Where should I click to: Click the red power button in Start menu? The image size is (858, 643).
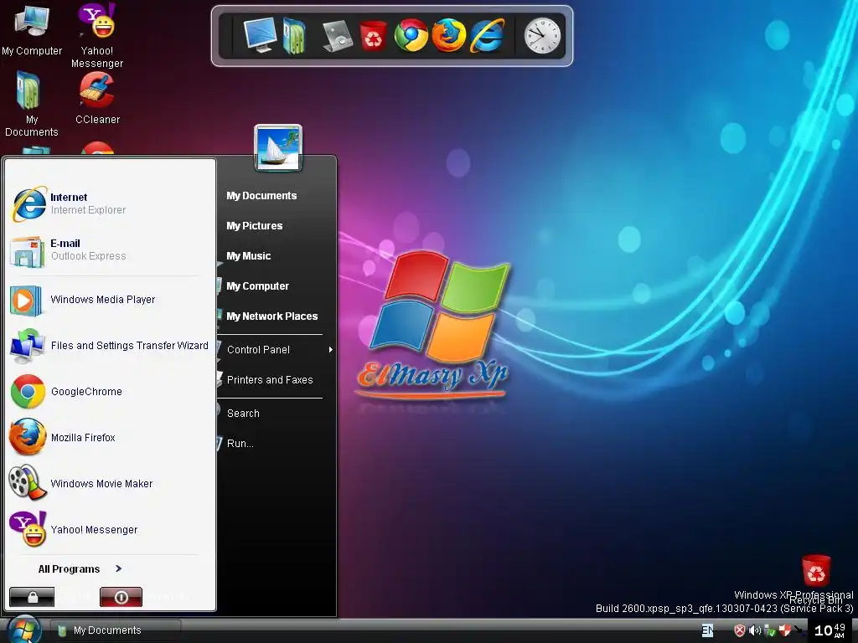tap(121, 597)
